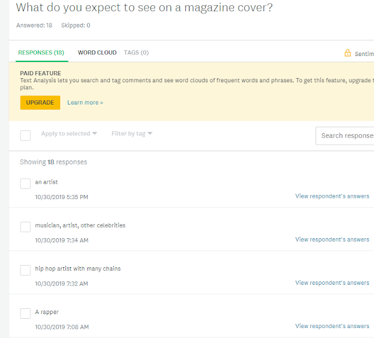Click the timestamp 10/30/2019 7:08 AM
The height and width of the screenshot is (338, 374).
(x=62, y=327)
